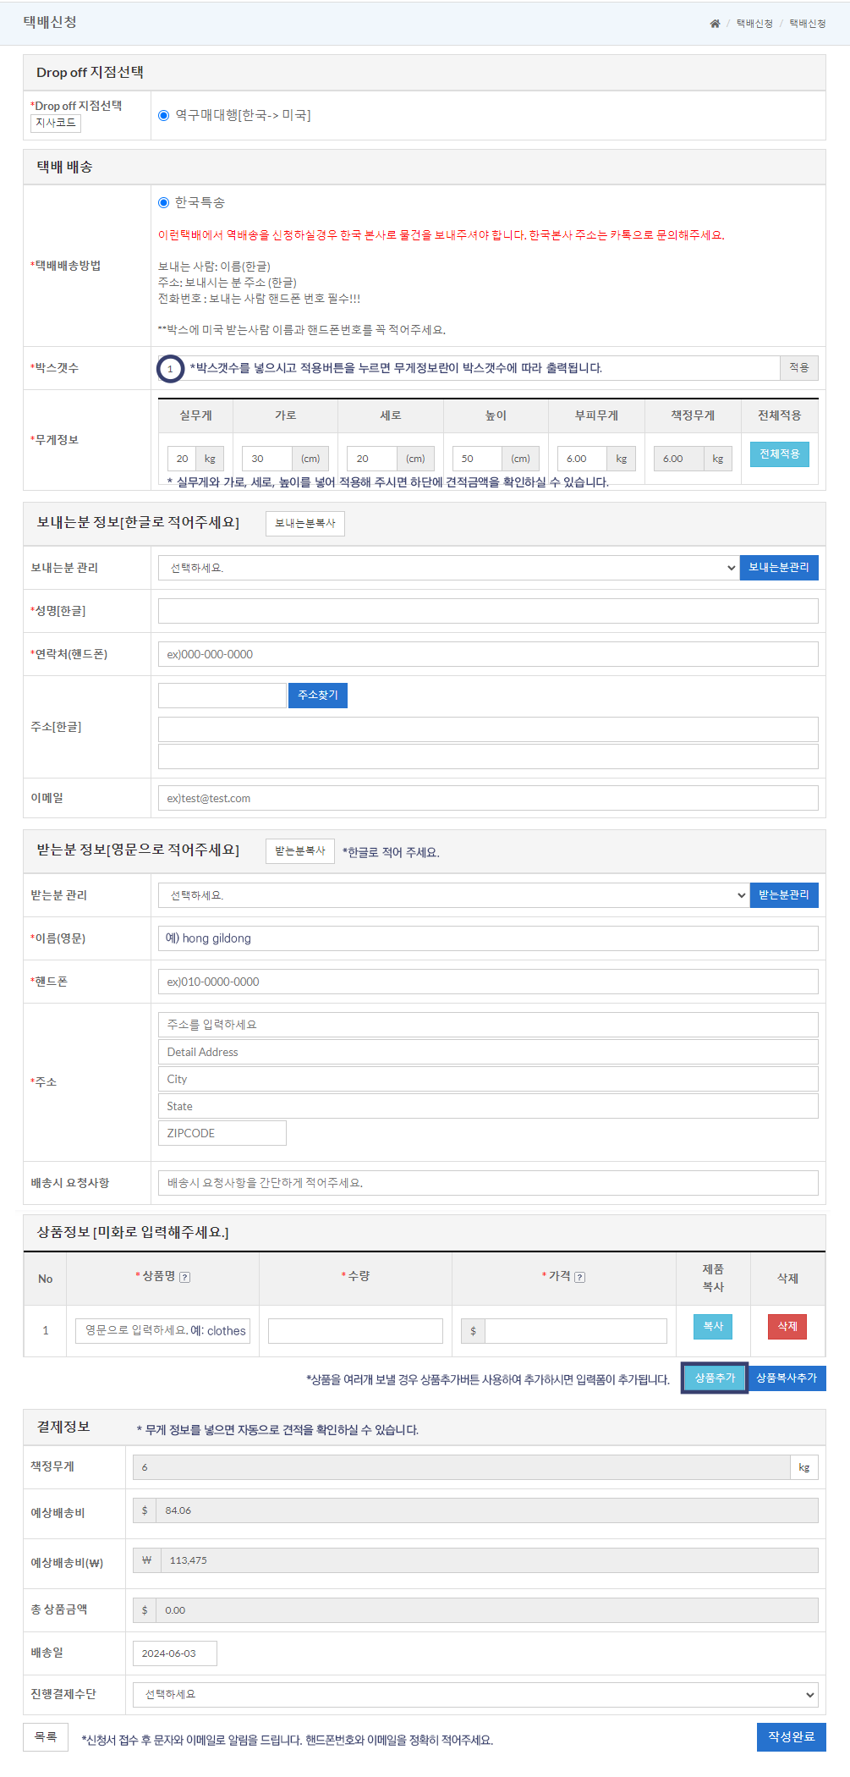Focus the recipient 핸드폰 field
This screenshot has height=1777, width=850.
point(488,982)
